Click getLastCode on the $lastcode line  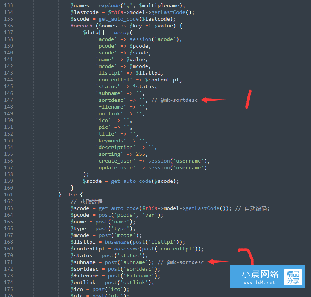(x=168, y=12)
